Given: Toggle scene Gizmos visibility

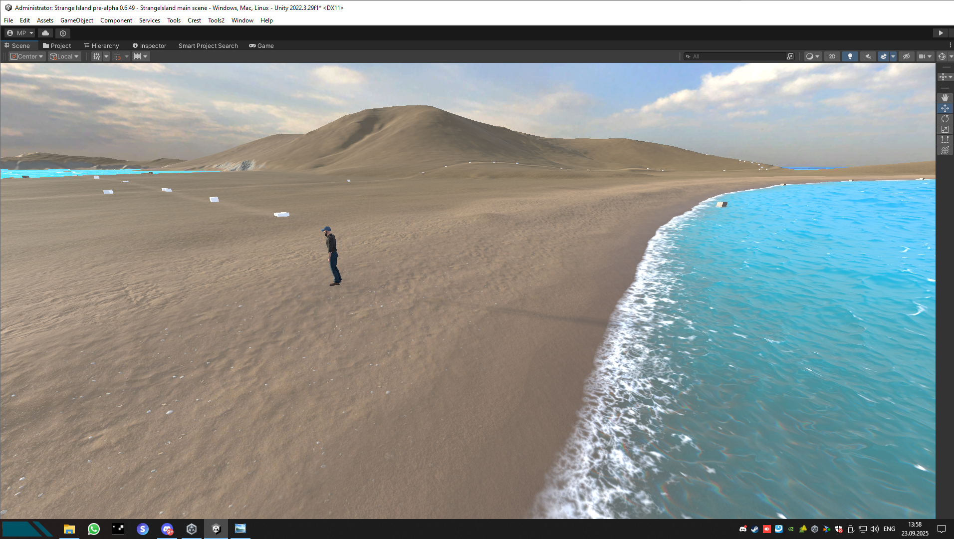Looking at the screenshot, I should coord(942,56).
